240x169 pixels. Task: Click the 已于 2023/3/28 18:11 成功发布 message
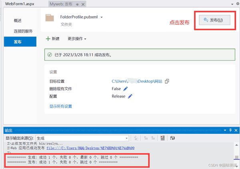pyautogui.click(x=84, y=55)
